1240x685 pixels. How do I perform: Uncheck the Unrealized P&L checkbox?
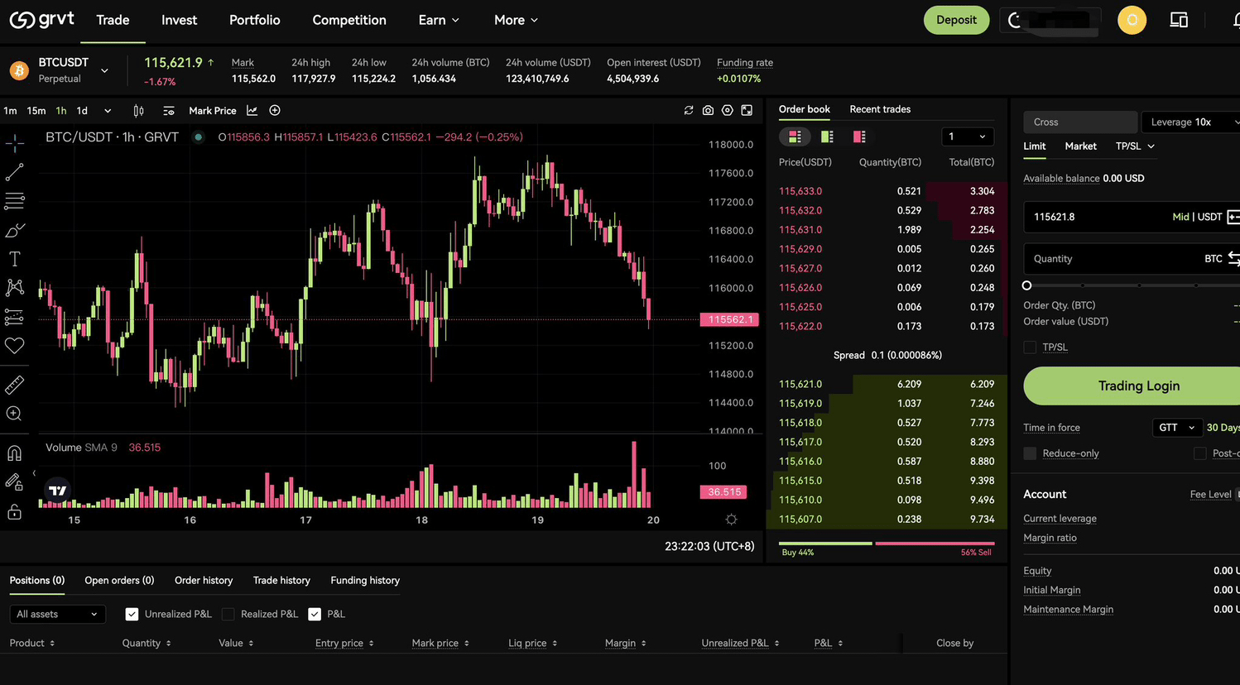(x=132, y=614)
